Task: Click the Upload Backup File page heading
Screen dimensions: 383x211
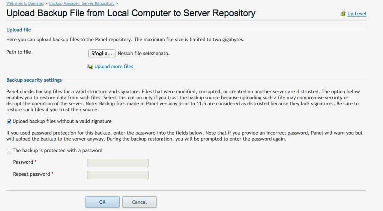Action: click(x=131, y=13)
